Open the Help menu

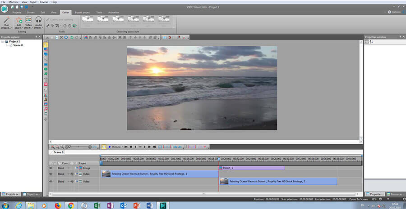pyautogui.click(x=54, y=2)
